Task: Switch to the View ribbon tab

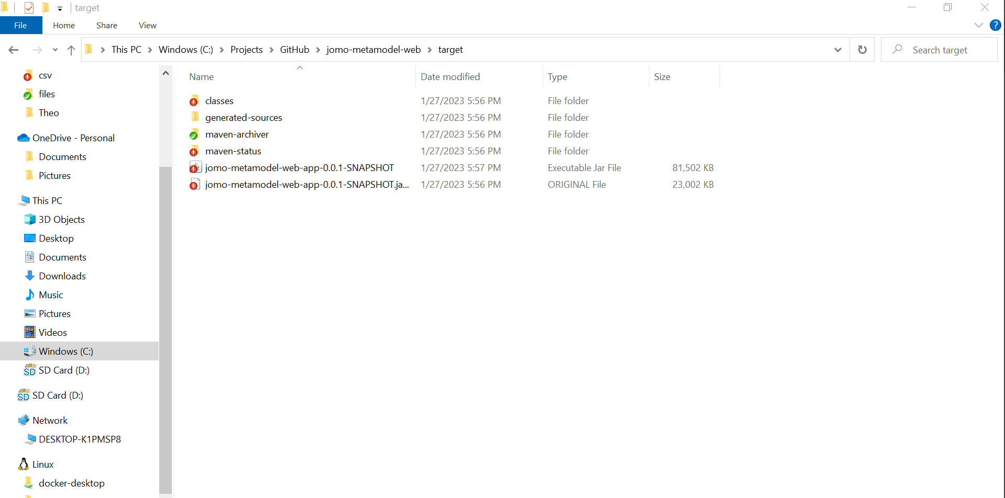Action: pyautogui.click(x=148, y=25)
